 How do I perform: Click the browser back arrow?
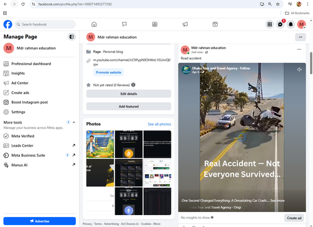tap(6, 4)
